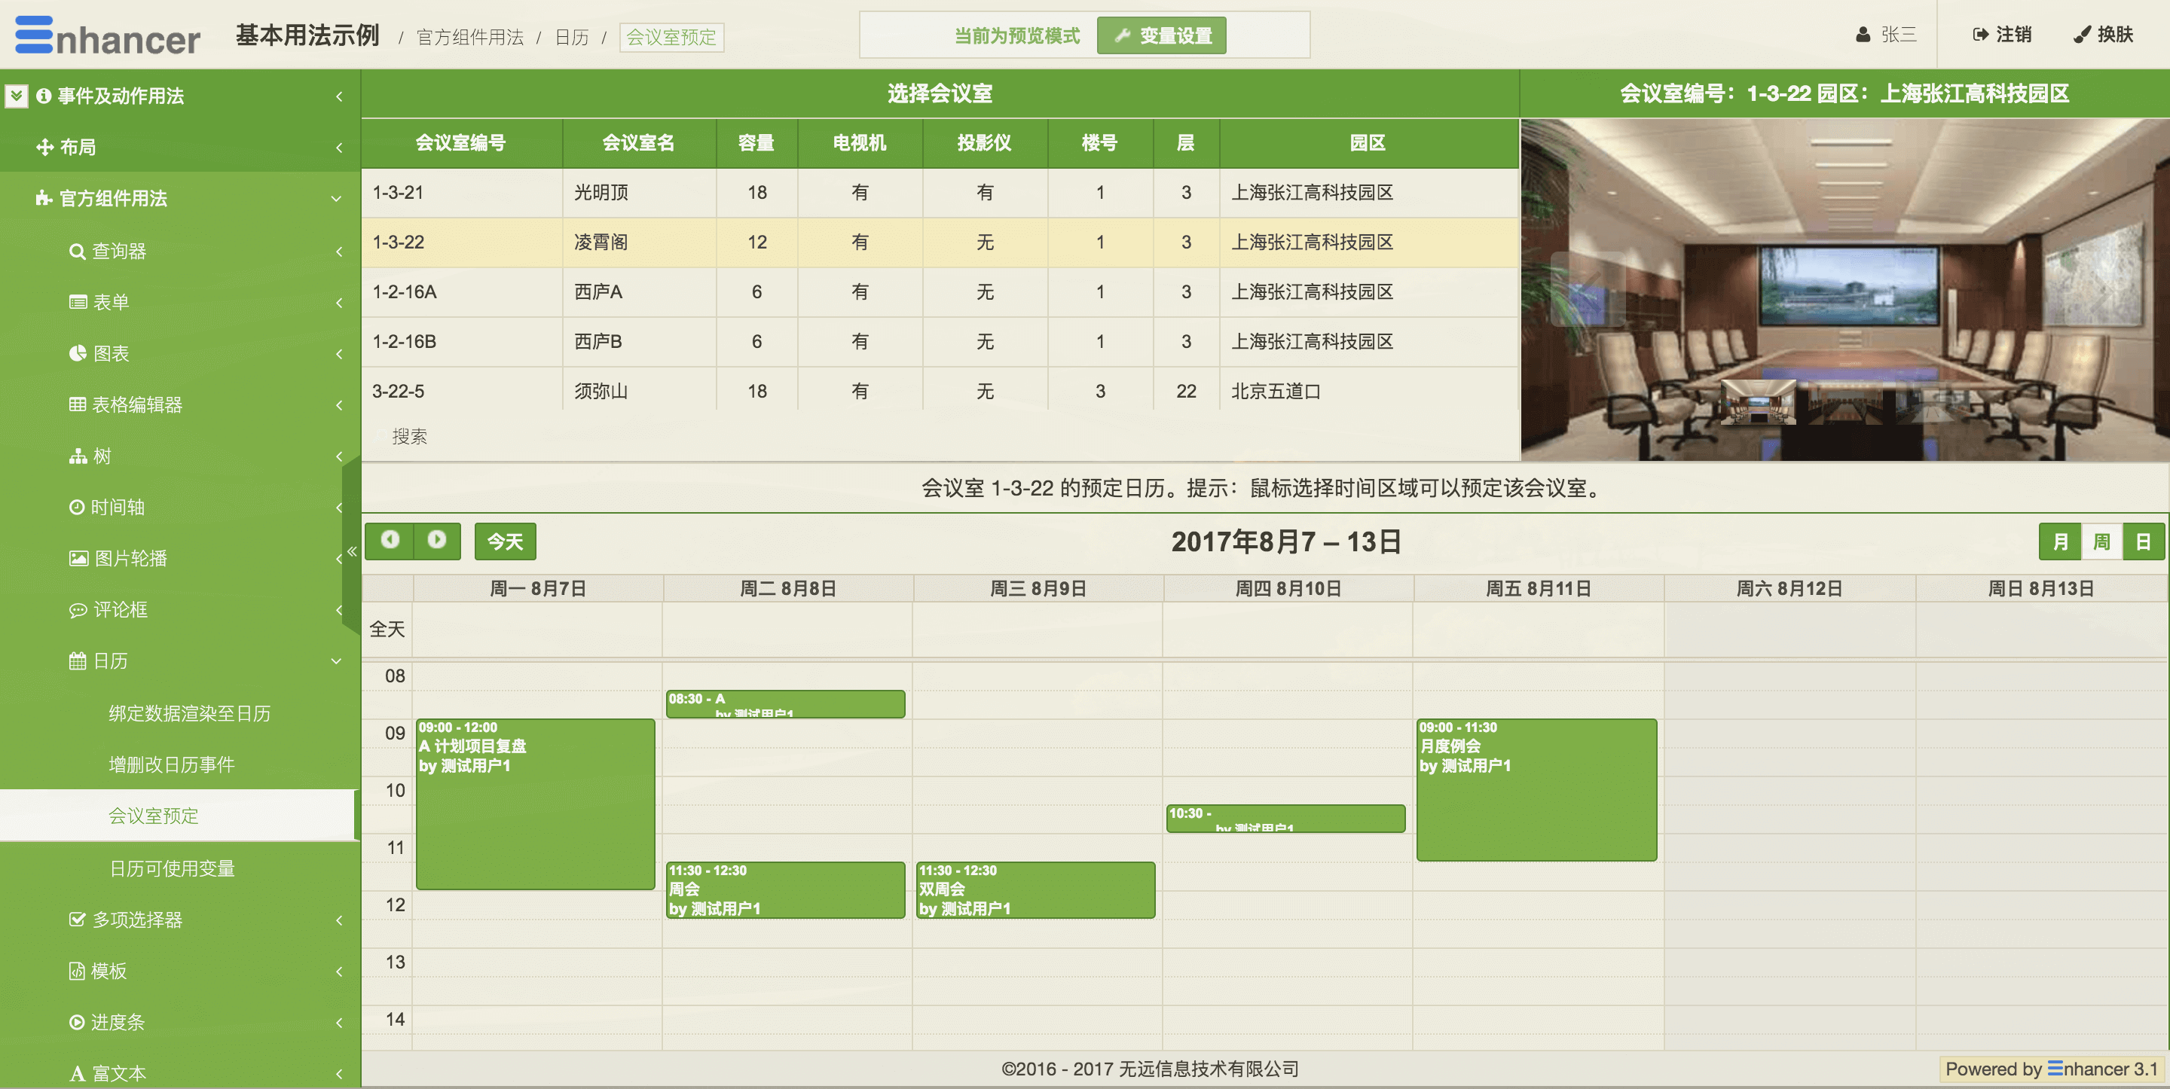This screenshot has width=2170, height=1089.
Task: Click the 变量设置 button
Action: (1162, 36)
